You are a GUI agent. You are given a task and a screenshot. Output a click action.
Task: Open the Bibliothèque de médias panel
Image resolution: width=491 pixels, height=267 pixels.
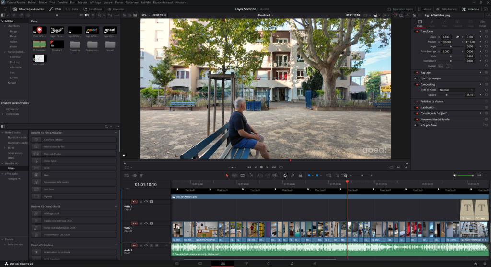pyautogui.click(x=30, y=9)
